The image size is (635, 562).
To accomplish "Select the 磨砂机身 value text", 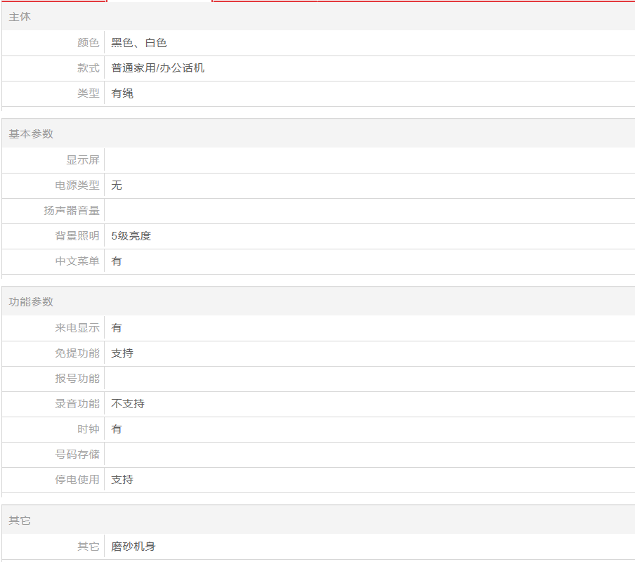I will pos(133,547).
